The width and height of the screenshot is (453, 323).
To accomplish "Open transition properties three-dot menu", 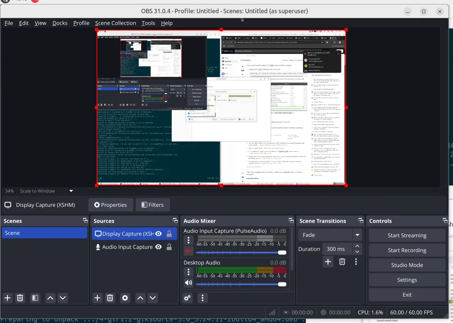I will tap(356, 262).
